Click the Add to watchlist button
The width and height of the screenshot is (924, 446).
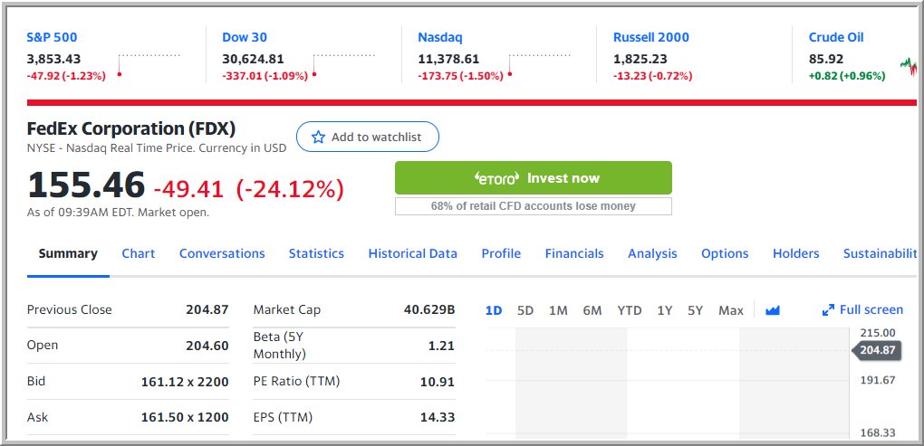pos(368,138)
